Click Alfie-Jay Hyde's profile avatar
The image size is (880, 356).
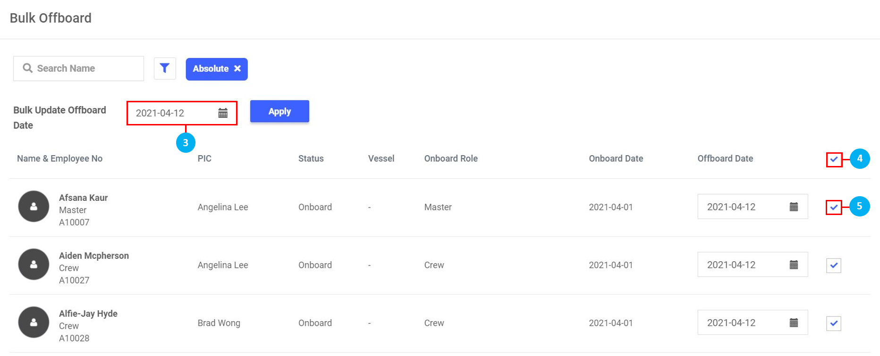click(34, 323)
